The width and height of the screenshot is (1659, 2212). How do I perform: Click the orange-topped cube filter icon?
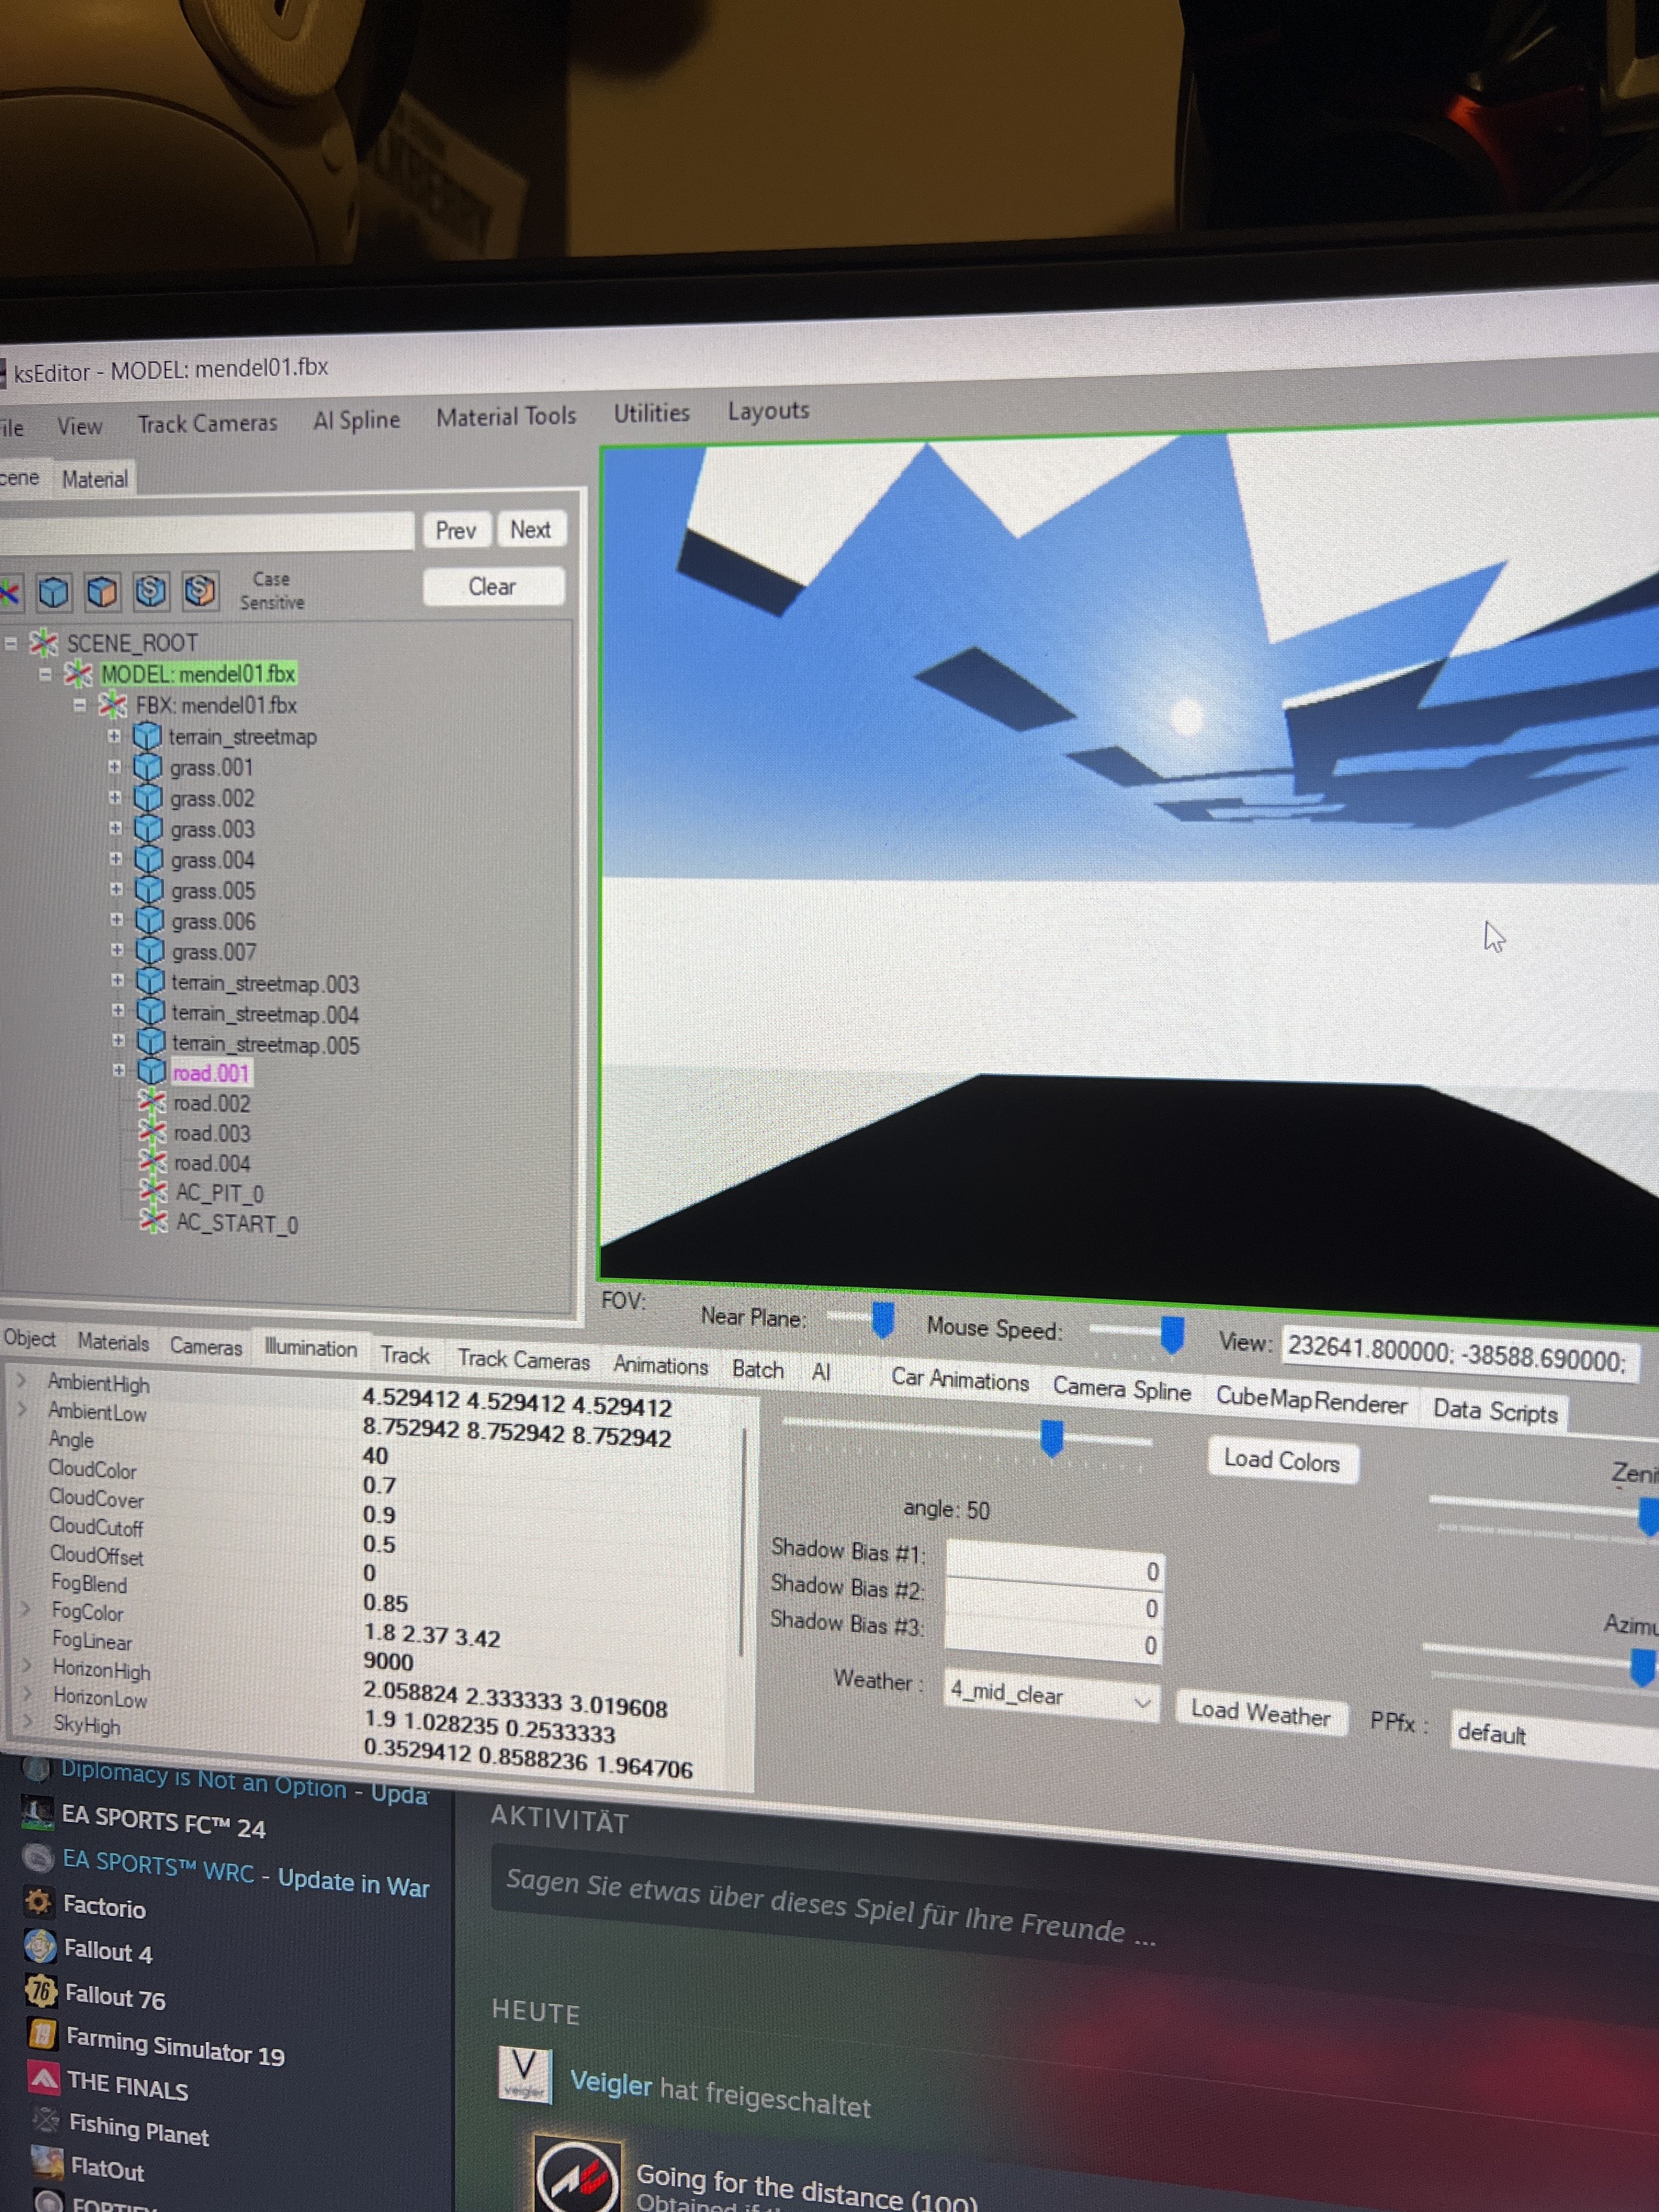point(102,591)
